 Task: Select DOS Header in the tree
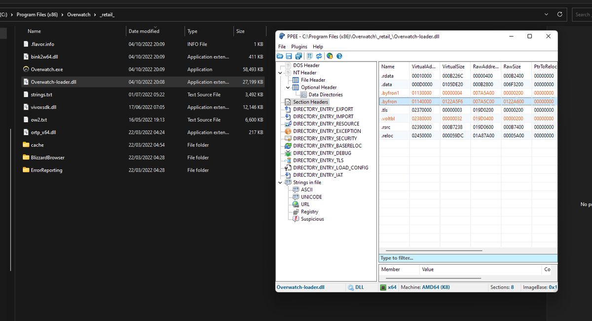click(x=306, y=65)
